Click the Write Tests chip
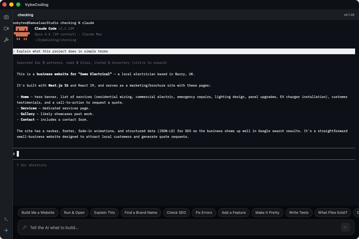Viewport: 359px width, 239px height. (298, 212)
